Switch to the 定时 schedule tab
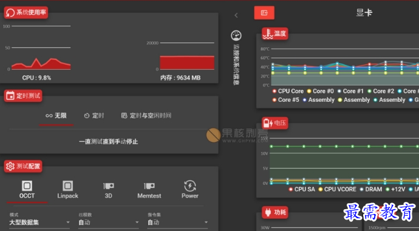This screenshot has width=419, height=231. 94,115
